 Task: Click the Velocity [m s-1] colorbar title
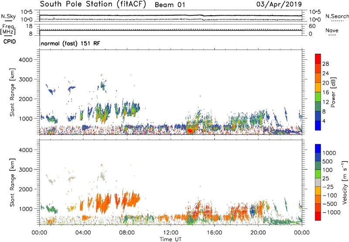pyautogui.click(x=345, y=183)
